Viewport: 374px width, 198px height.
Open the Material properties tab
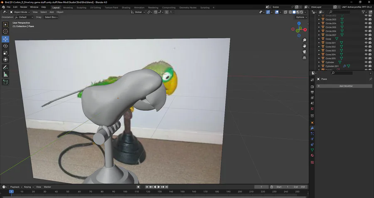(312, 155)
